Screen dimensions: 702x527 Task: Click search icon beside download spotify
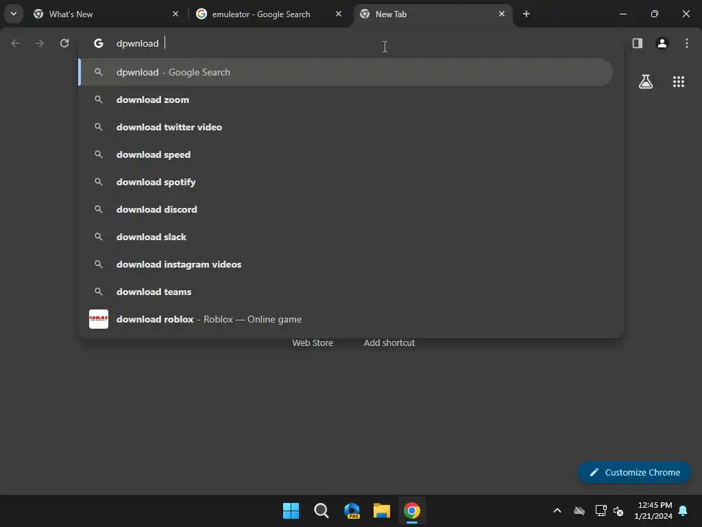(x=99, y=181)
